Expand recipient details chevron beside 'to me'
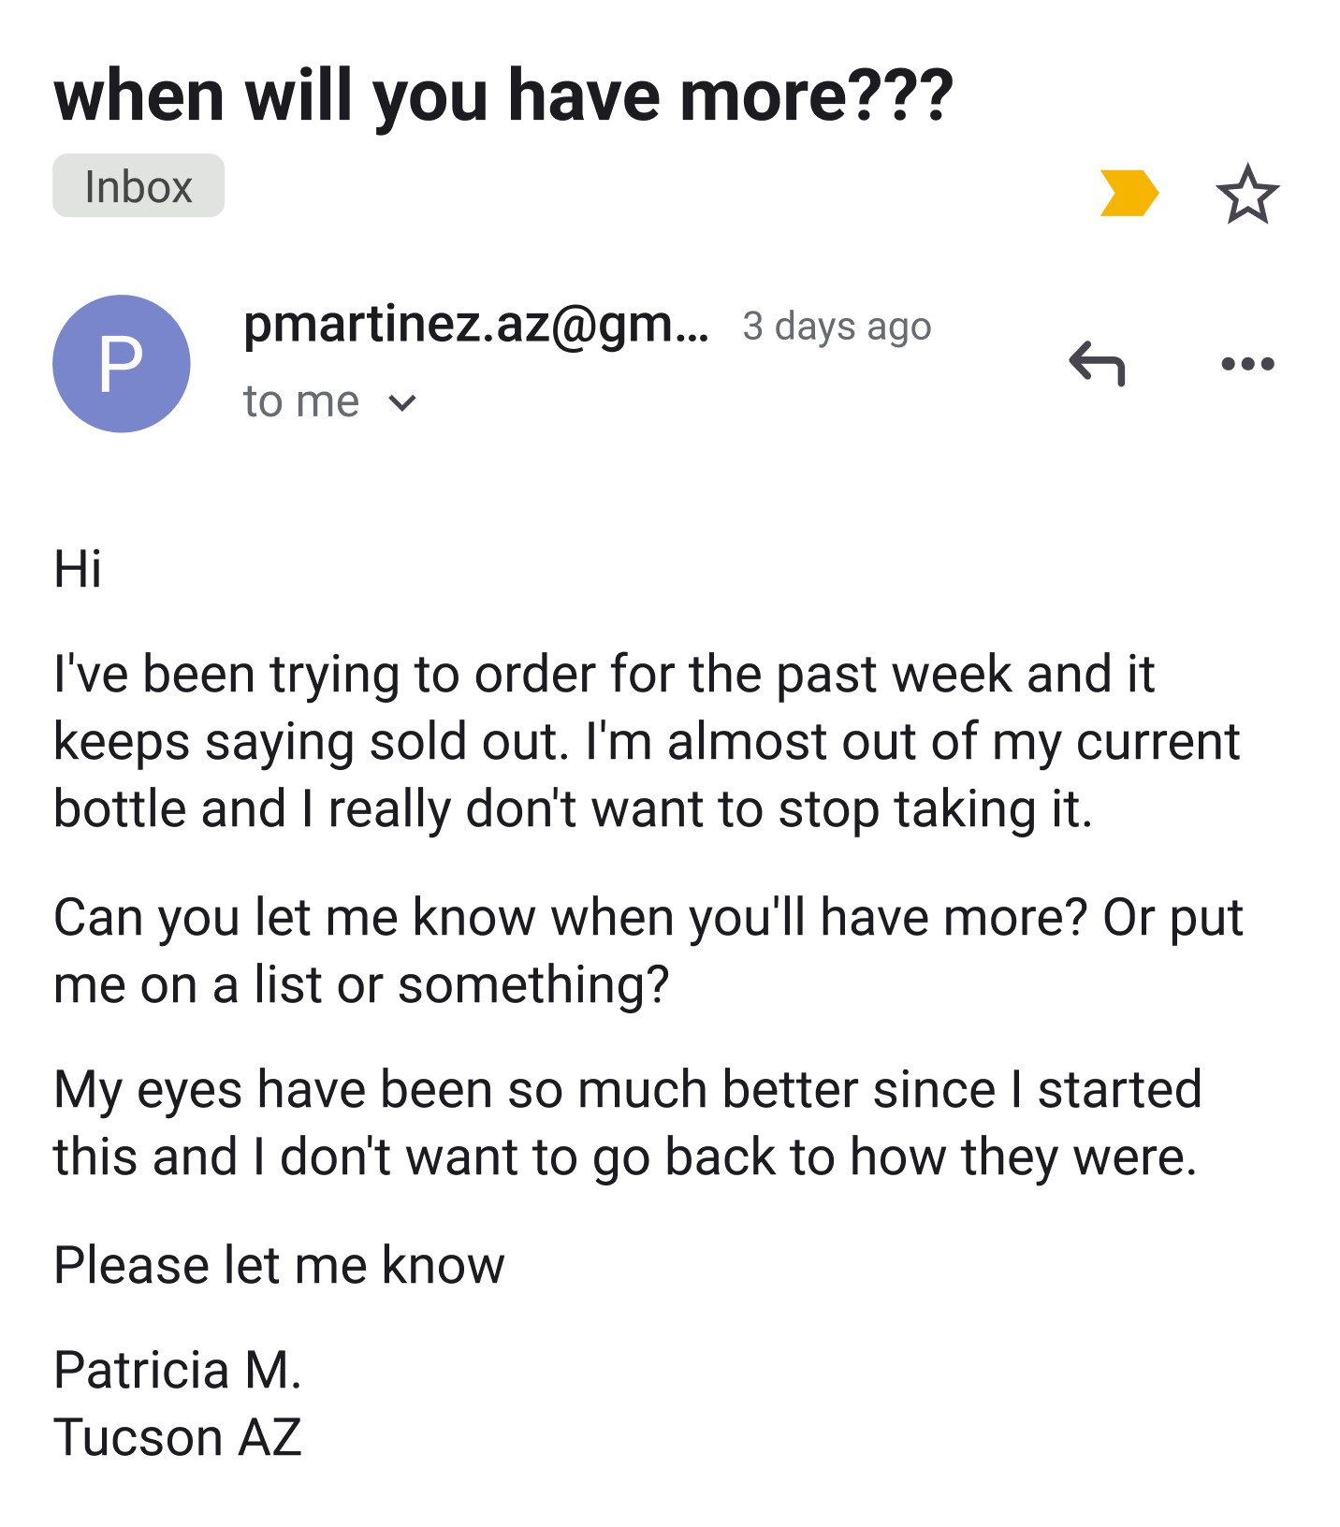1340x1527 pixels. tap(402, 402)
